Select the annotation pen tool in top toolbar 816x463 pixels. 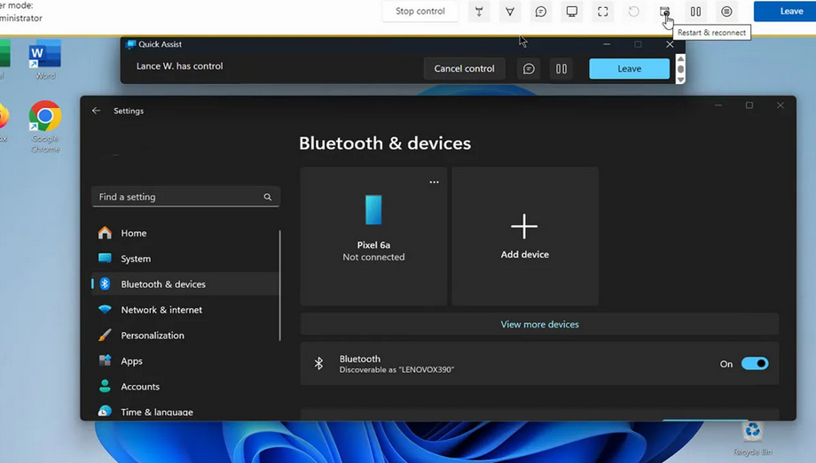click(x=510, y=12)
